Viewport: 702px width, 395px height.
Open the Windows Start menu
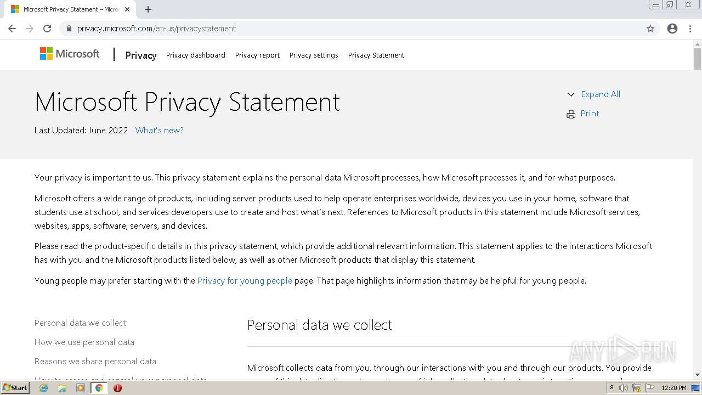(15, 388)
